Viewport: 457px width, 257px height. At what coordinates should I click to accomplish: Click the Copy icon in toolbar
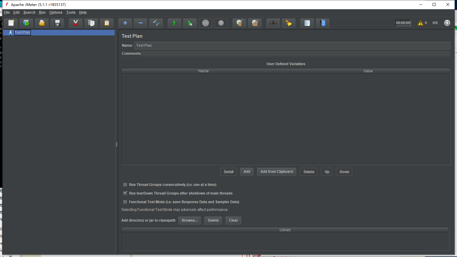point(91,23)
